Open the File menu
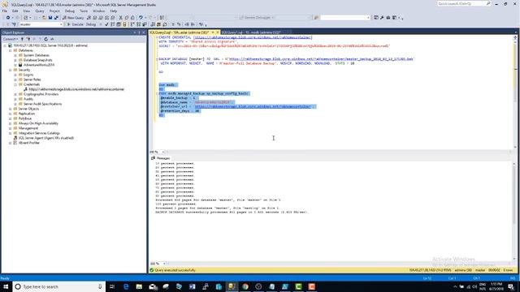The image size is (520, 292). (5, 11)
